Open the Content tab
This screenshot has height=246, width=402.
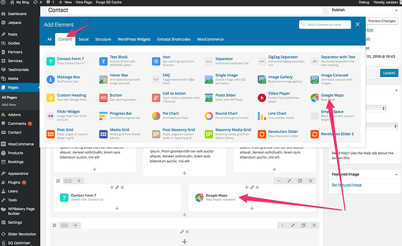tap(65, 39)
